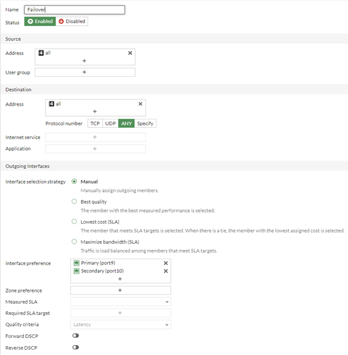This screenshot has width=348, height=355.
Task: Enable Reverse DSCP toggle
Action: tap(75, 347)
